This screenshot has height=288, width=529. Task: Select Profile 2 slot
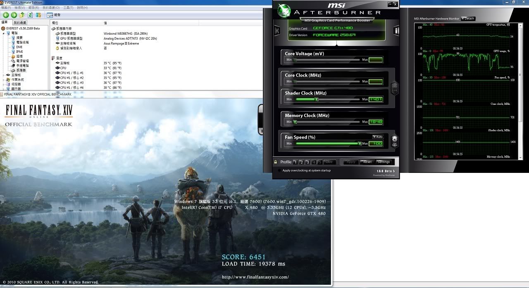pyautogui.click(x=302, y=162)
